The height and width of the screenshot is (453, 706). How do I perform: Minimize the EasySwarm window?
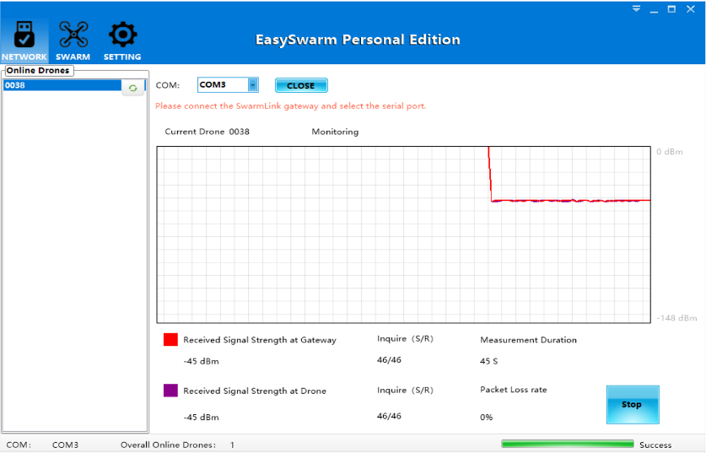[654, 10]
